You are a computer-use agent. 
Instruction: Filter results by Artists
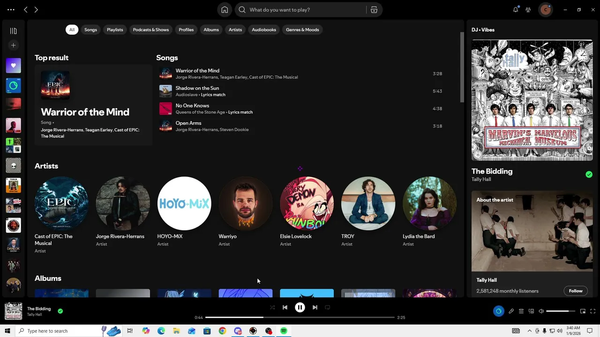pos(235,29)
